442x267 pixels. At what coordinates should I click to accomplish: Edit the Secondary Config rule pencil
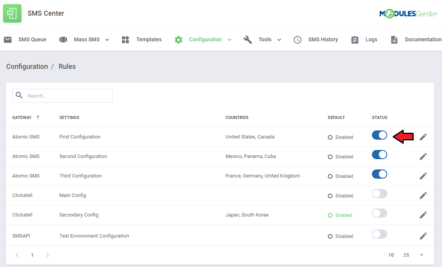423,215
